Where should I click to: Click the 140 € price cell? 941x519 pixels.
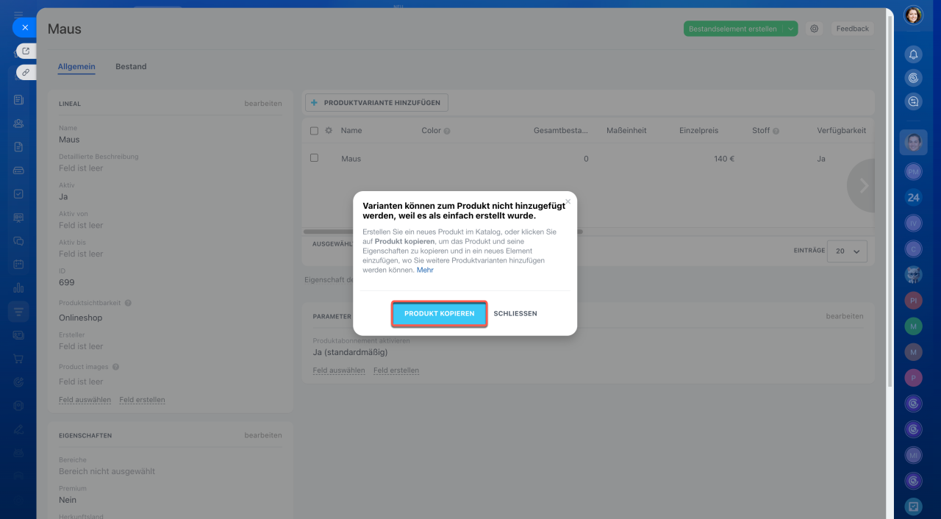click(x=724, y=159)
